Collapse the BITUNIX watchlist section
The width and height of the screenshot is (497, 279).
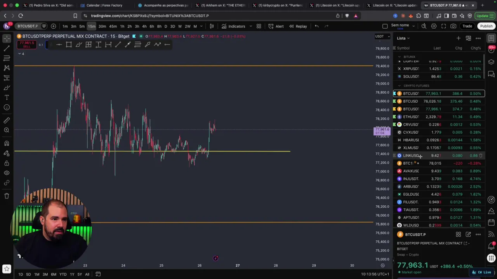click(x=399, y=57)
